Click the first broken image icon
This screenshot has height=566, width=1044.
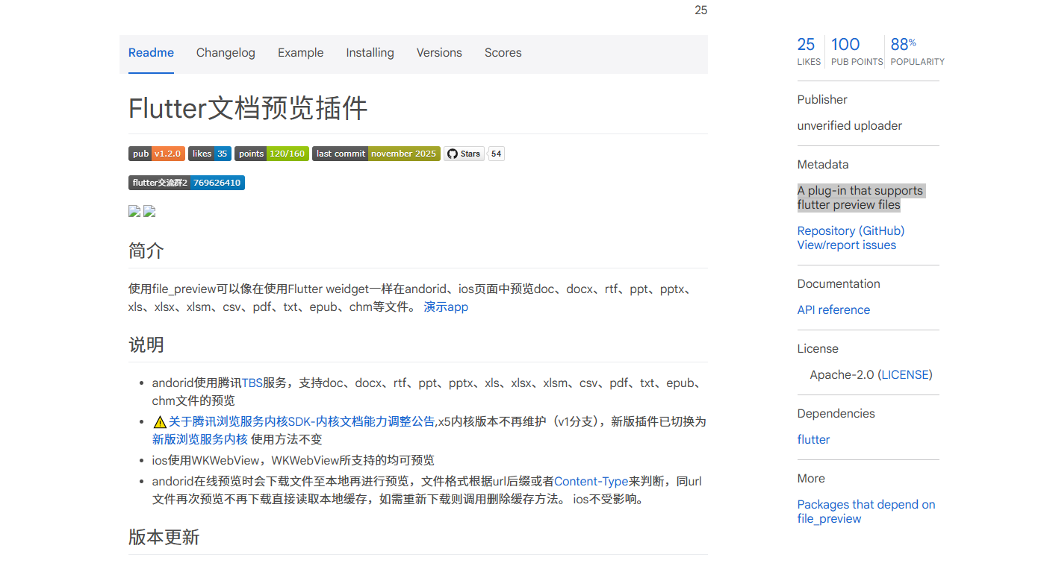[x=134, y=211]
